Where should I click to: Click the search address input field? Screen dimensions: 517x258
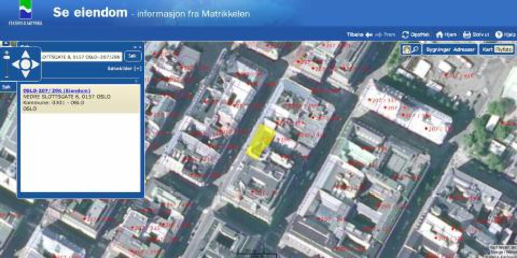(81, 56)
